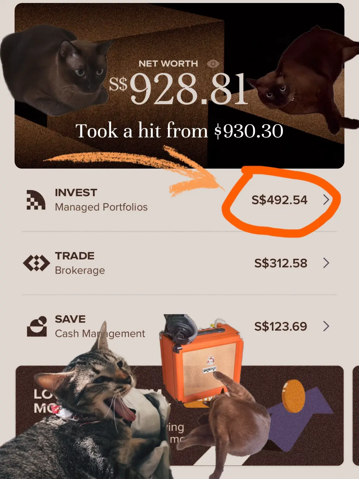Open Trade Brokerage section
This screenshot has width=359, height=479.
click(179, 263)
